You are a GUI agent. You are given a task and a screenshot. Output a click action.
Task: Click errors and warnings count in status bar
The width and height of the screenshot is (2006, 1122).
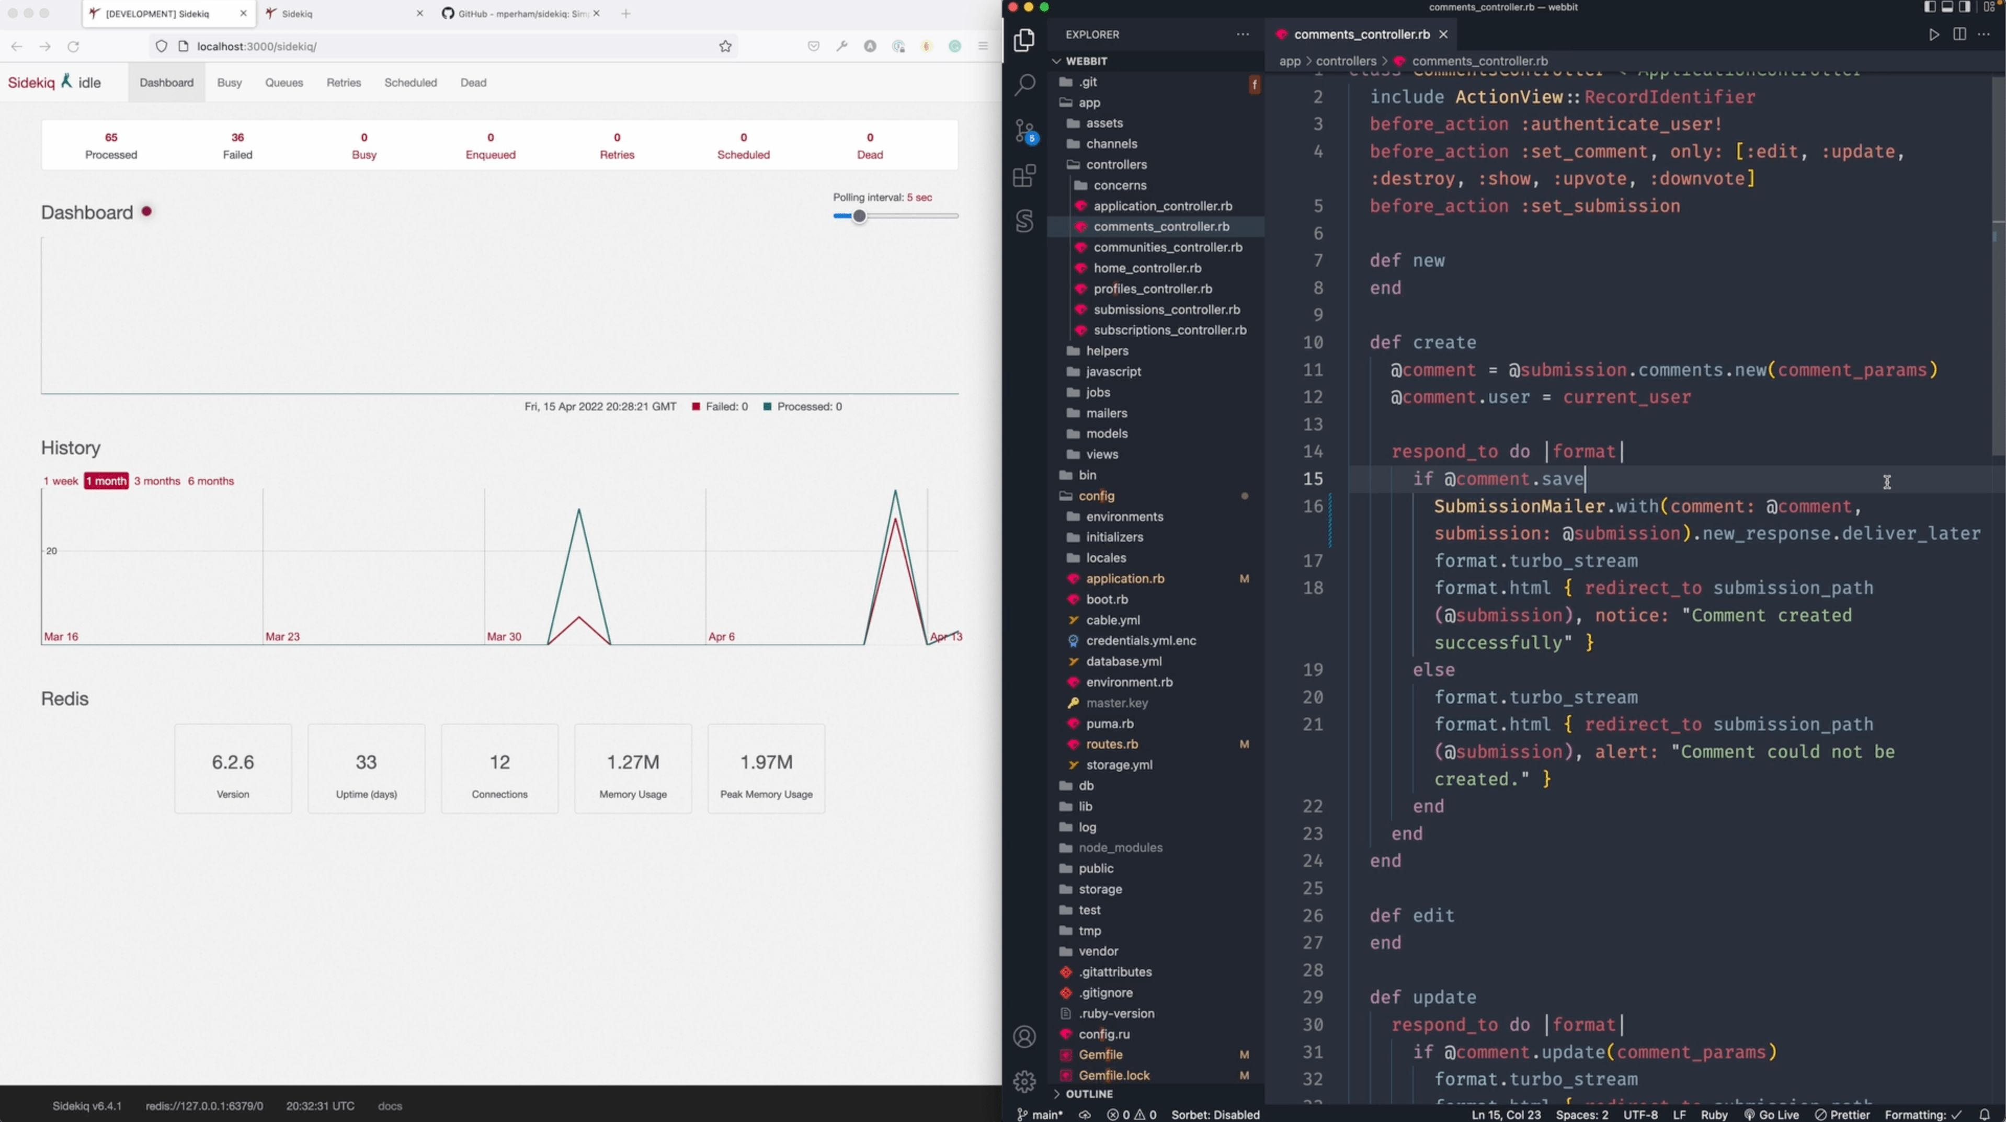[x=1132, y=1114]
